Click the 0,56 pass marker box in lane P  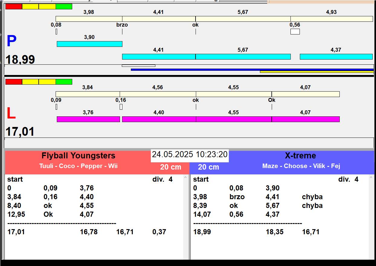pyautogui.click(x=295, y=32)
